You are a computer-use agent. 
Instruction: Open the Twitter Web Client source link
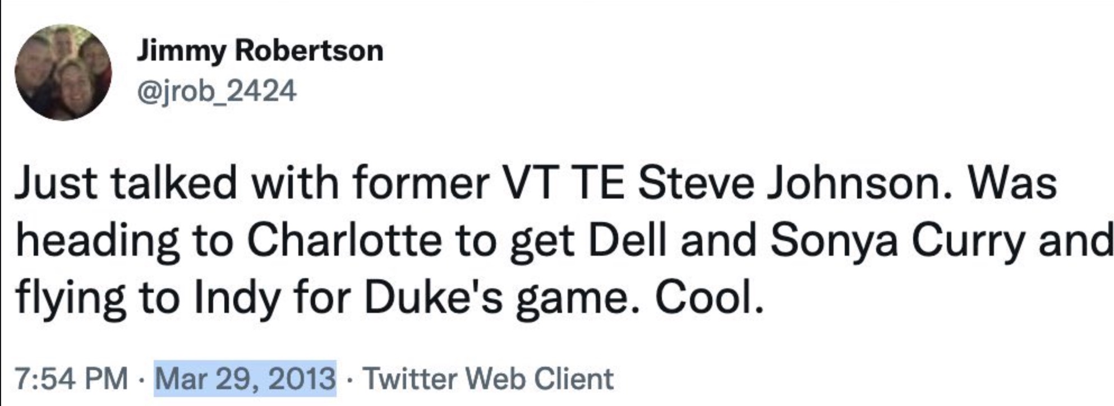(x=488, y=379)
